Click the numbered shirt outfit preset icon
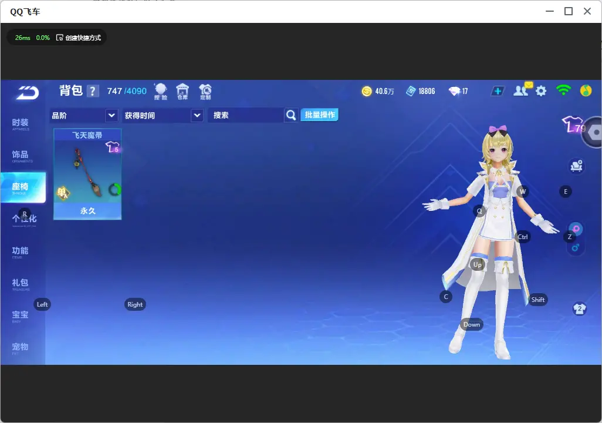Image resolution: width=602 pixels, height=423 pixels. click(579, 309)
